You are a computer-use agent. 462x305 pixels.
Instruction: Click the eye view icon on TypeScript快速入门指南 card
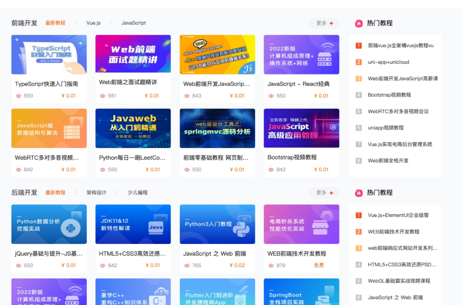coord(18,96)
